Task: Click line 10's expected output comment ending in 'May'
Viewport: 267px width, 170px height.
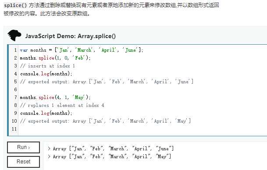Action: 105,121
